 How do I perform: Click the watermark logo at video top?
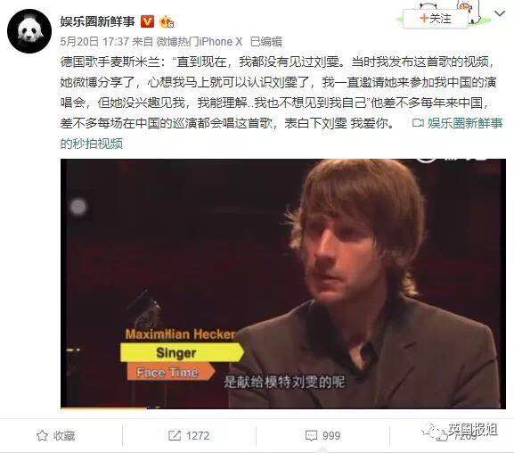click(x=453, y=161)
